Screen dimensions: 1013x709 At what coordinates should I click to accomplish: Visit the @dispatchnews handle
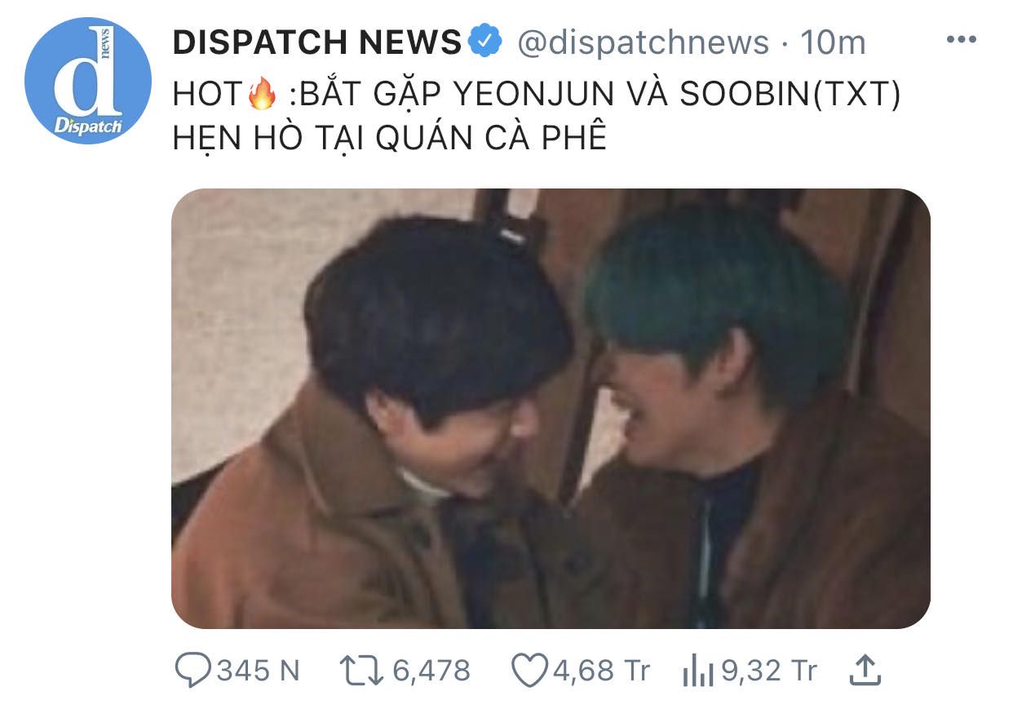tap(643, 42)
